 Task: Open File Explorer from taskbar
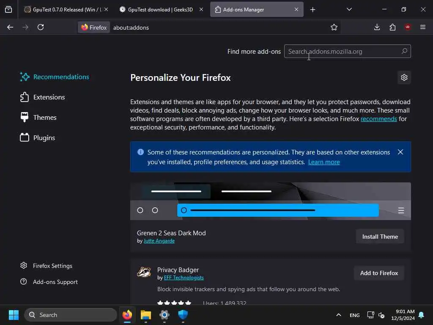point(146,315)
